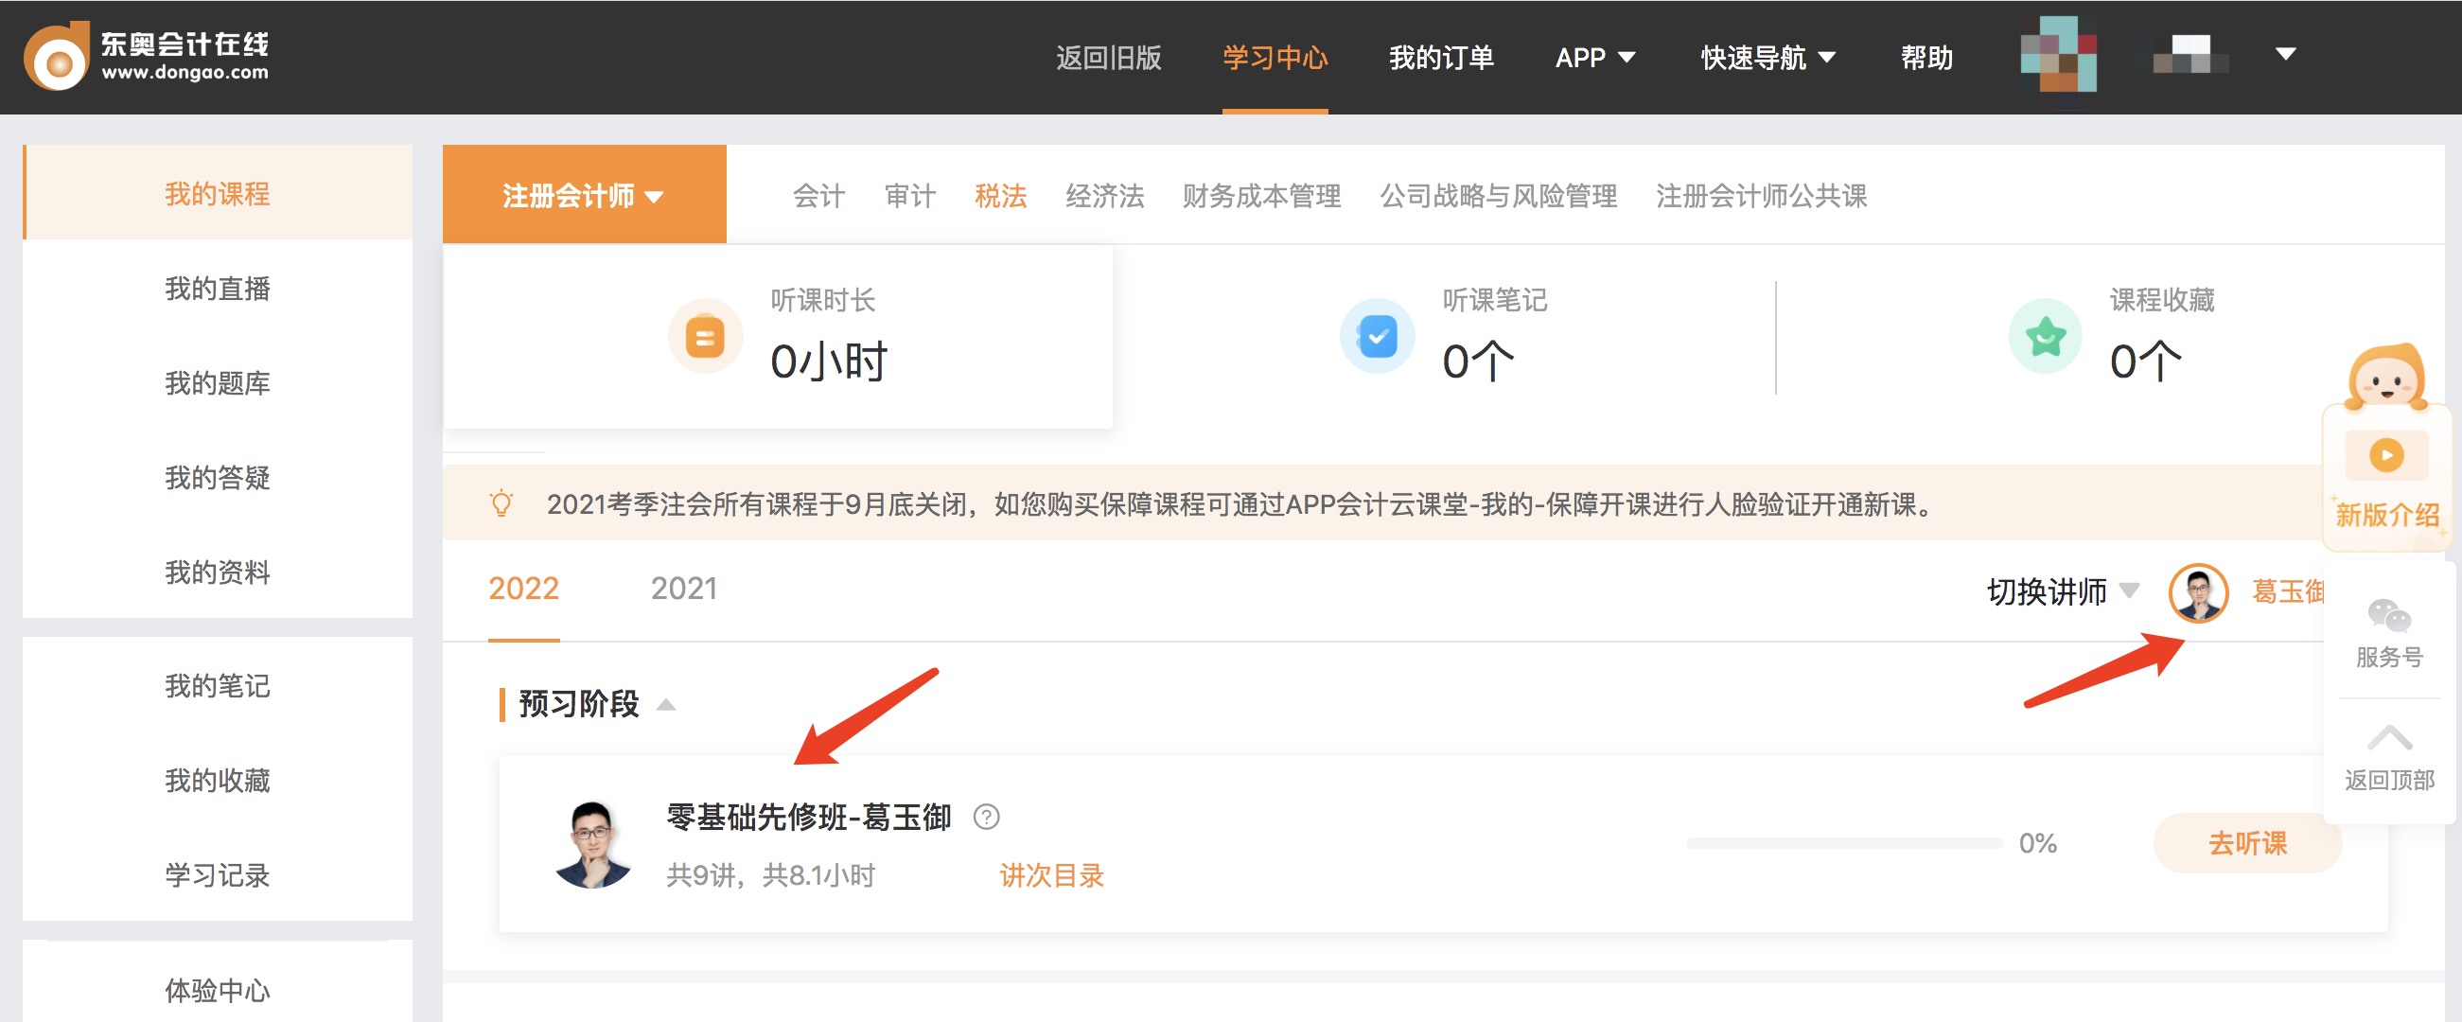Collapse the 预习阶段 section

[x=667, y=705]
